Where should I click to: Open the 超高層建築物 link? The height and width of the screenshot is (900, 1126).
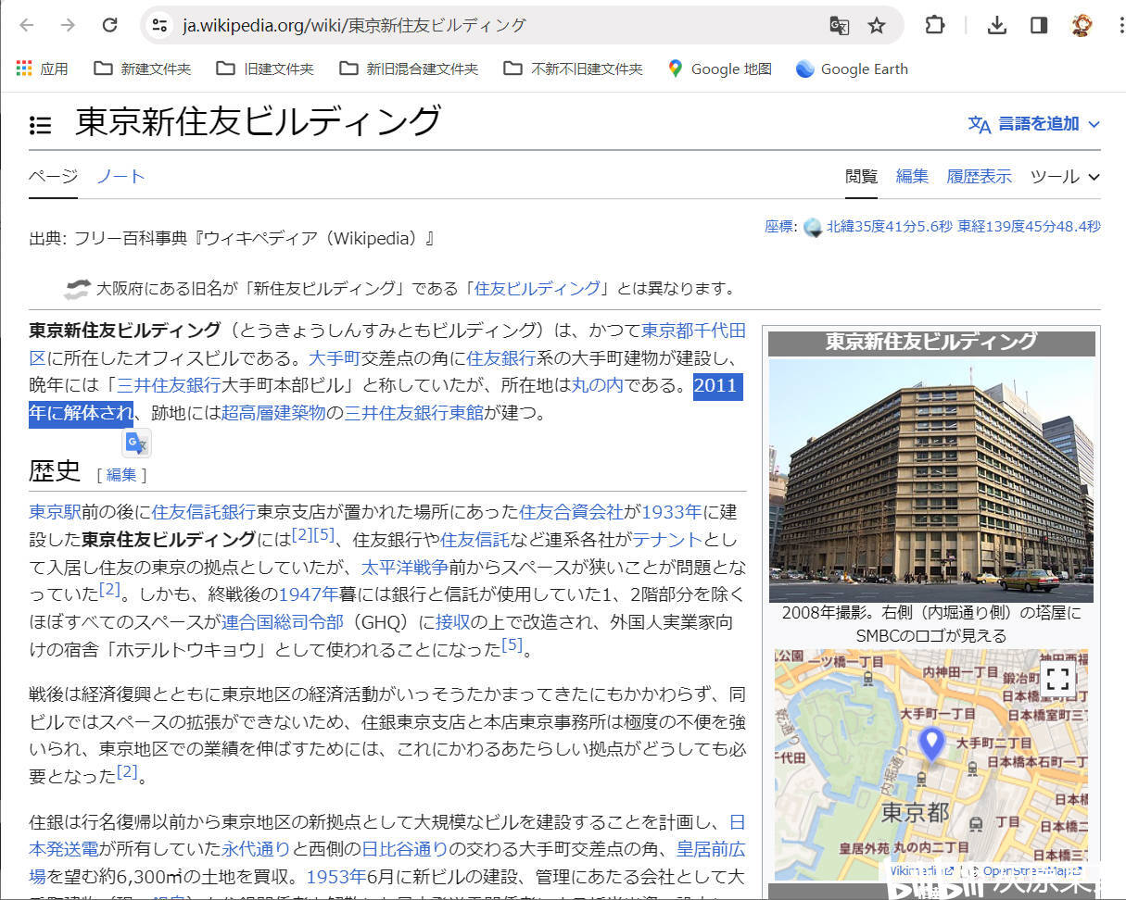click(x=273, y=413)
